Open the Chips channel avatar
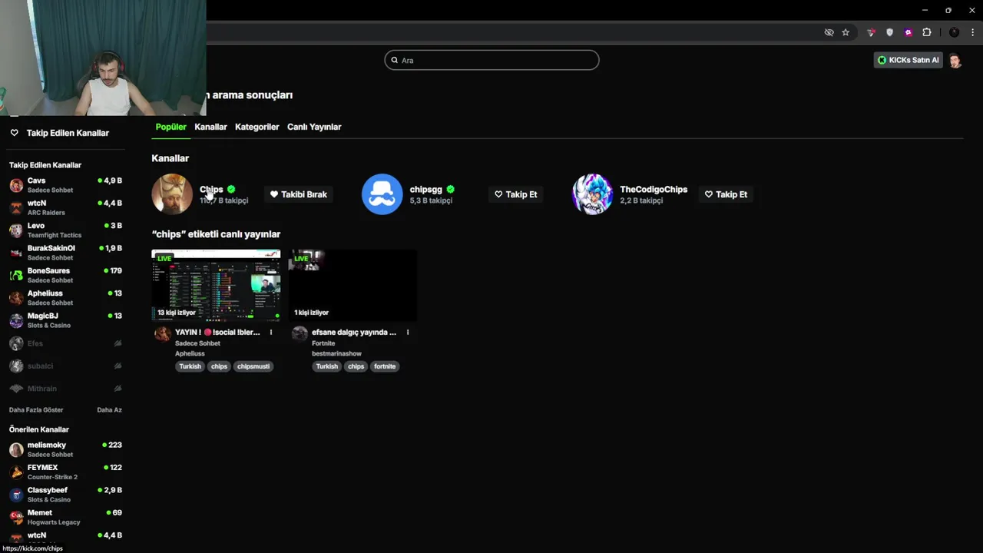This screenshot has width=983, height=553. 172,194
